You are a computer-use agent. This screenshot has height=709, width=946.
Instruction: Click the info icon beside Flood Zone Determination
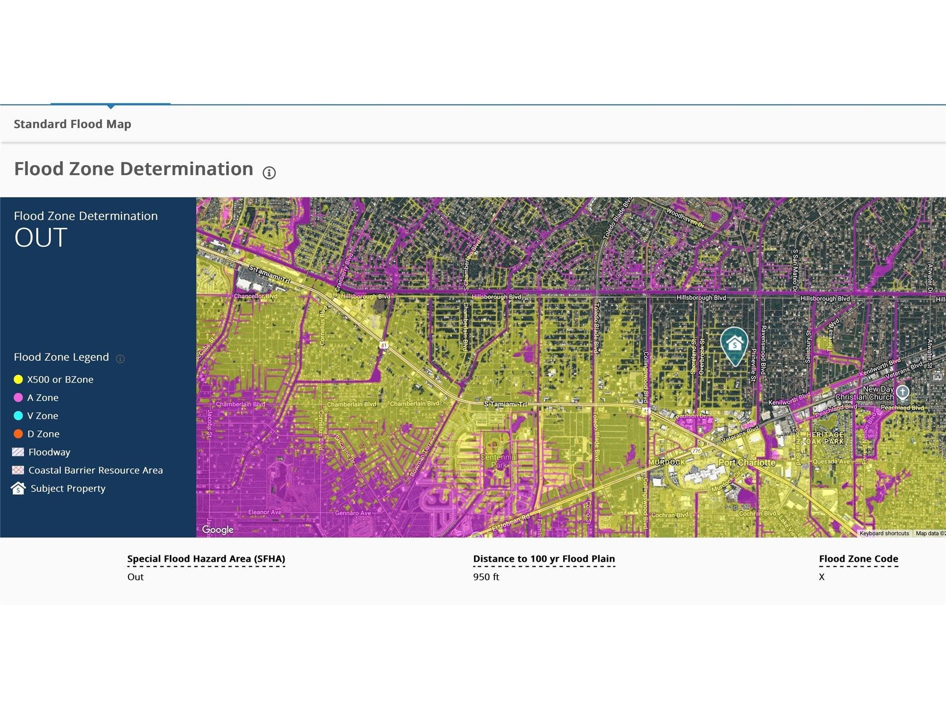point(269,173)
